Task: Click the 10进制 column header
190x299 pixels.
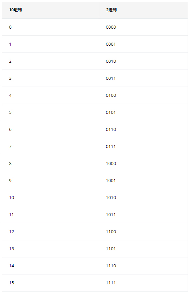Action: click(50, 10)
